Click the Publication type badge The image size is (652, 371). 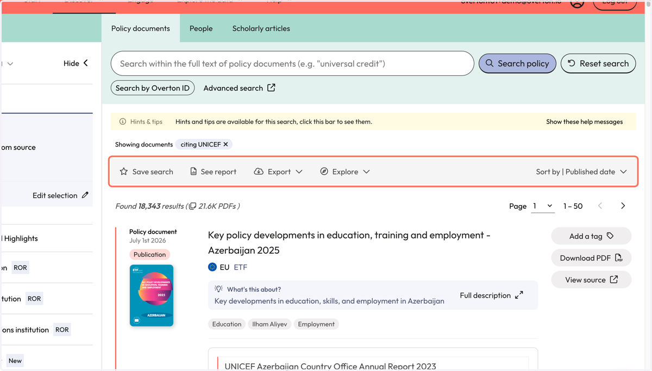click(x=149, y=254)
